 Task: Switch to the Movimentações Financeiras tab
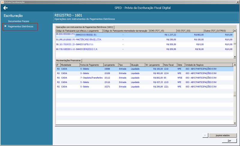[68, 61]
